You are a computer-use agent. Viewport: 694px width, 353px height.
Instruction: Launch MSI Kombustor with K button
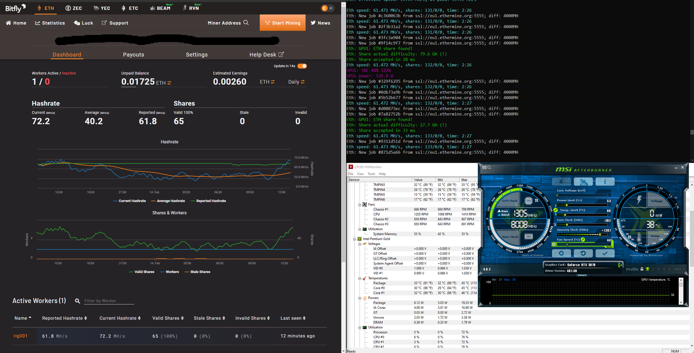click(561, 181)
